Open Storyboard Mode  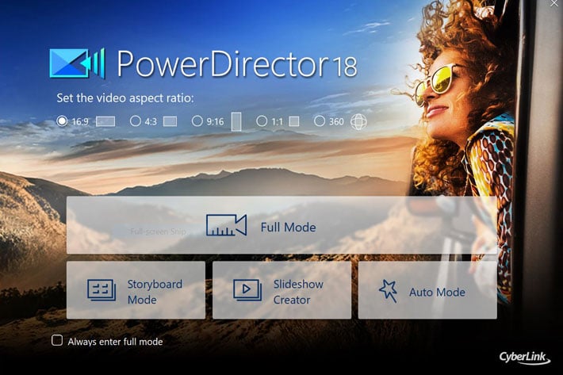tap(136, 290)
